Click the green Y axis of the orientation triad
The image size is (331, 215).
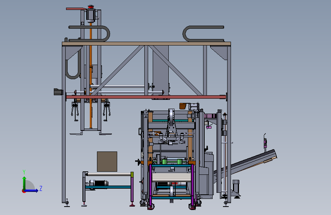pos(24,183)
